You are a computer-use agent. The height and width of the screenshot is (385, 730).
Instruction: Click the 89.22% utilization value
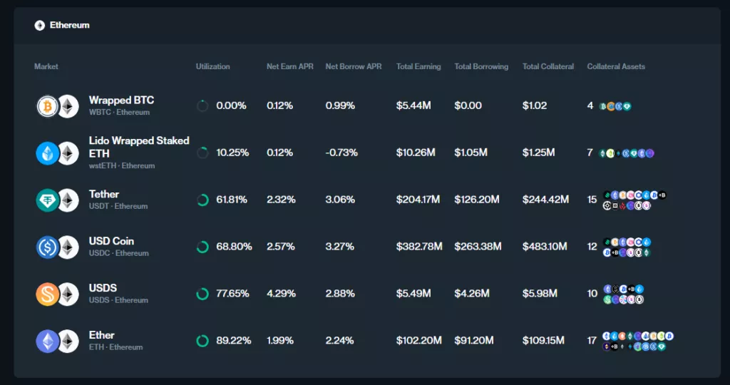pos(233,341)
